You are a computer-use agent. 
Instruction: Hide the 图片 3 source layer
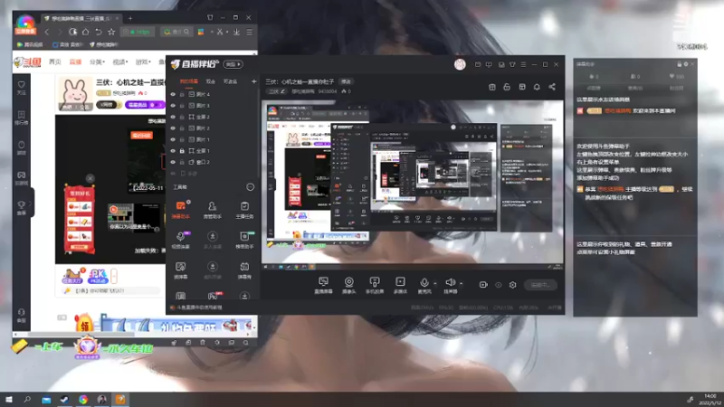(x=173, y=106)
